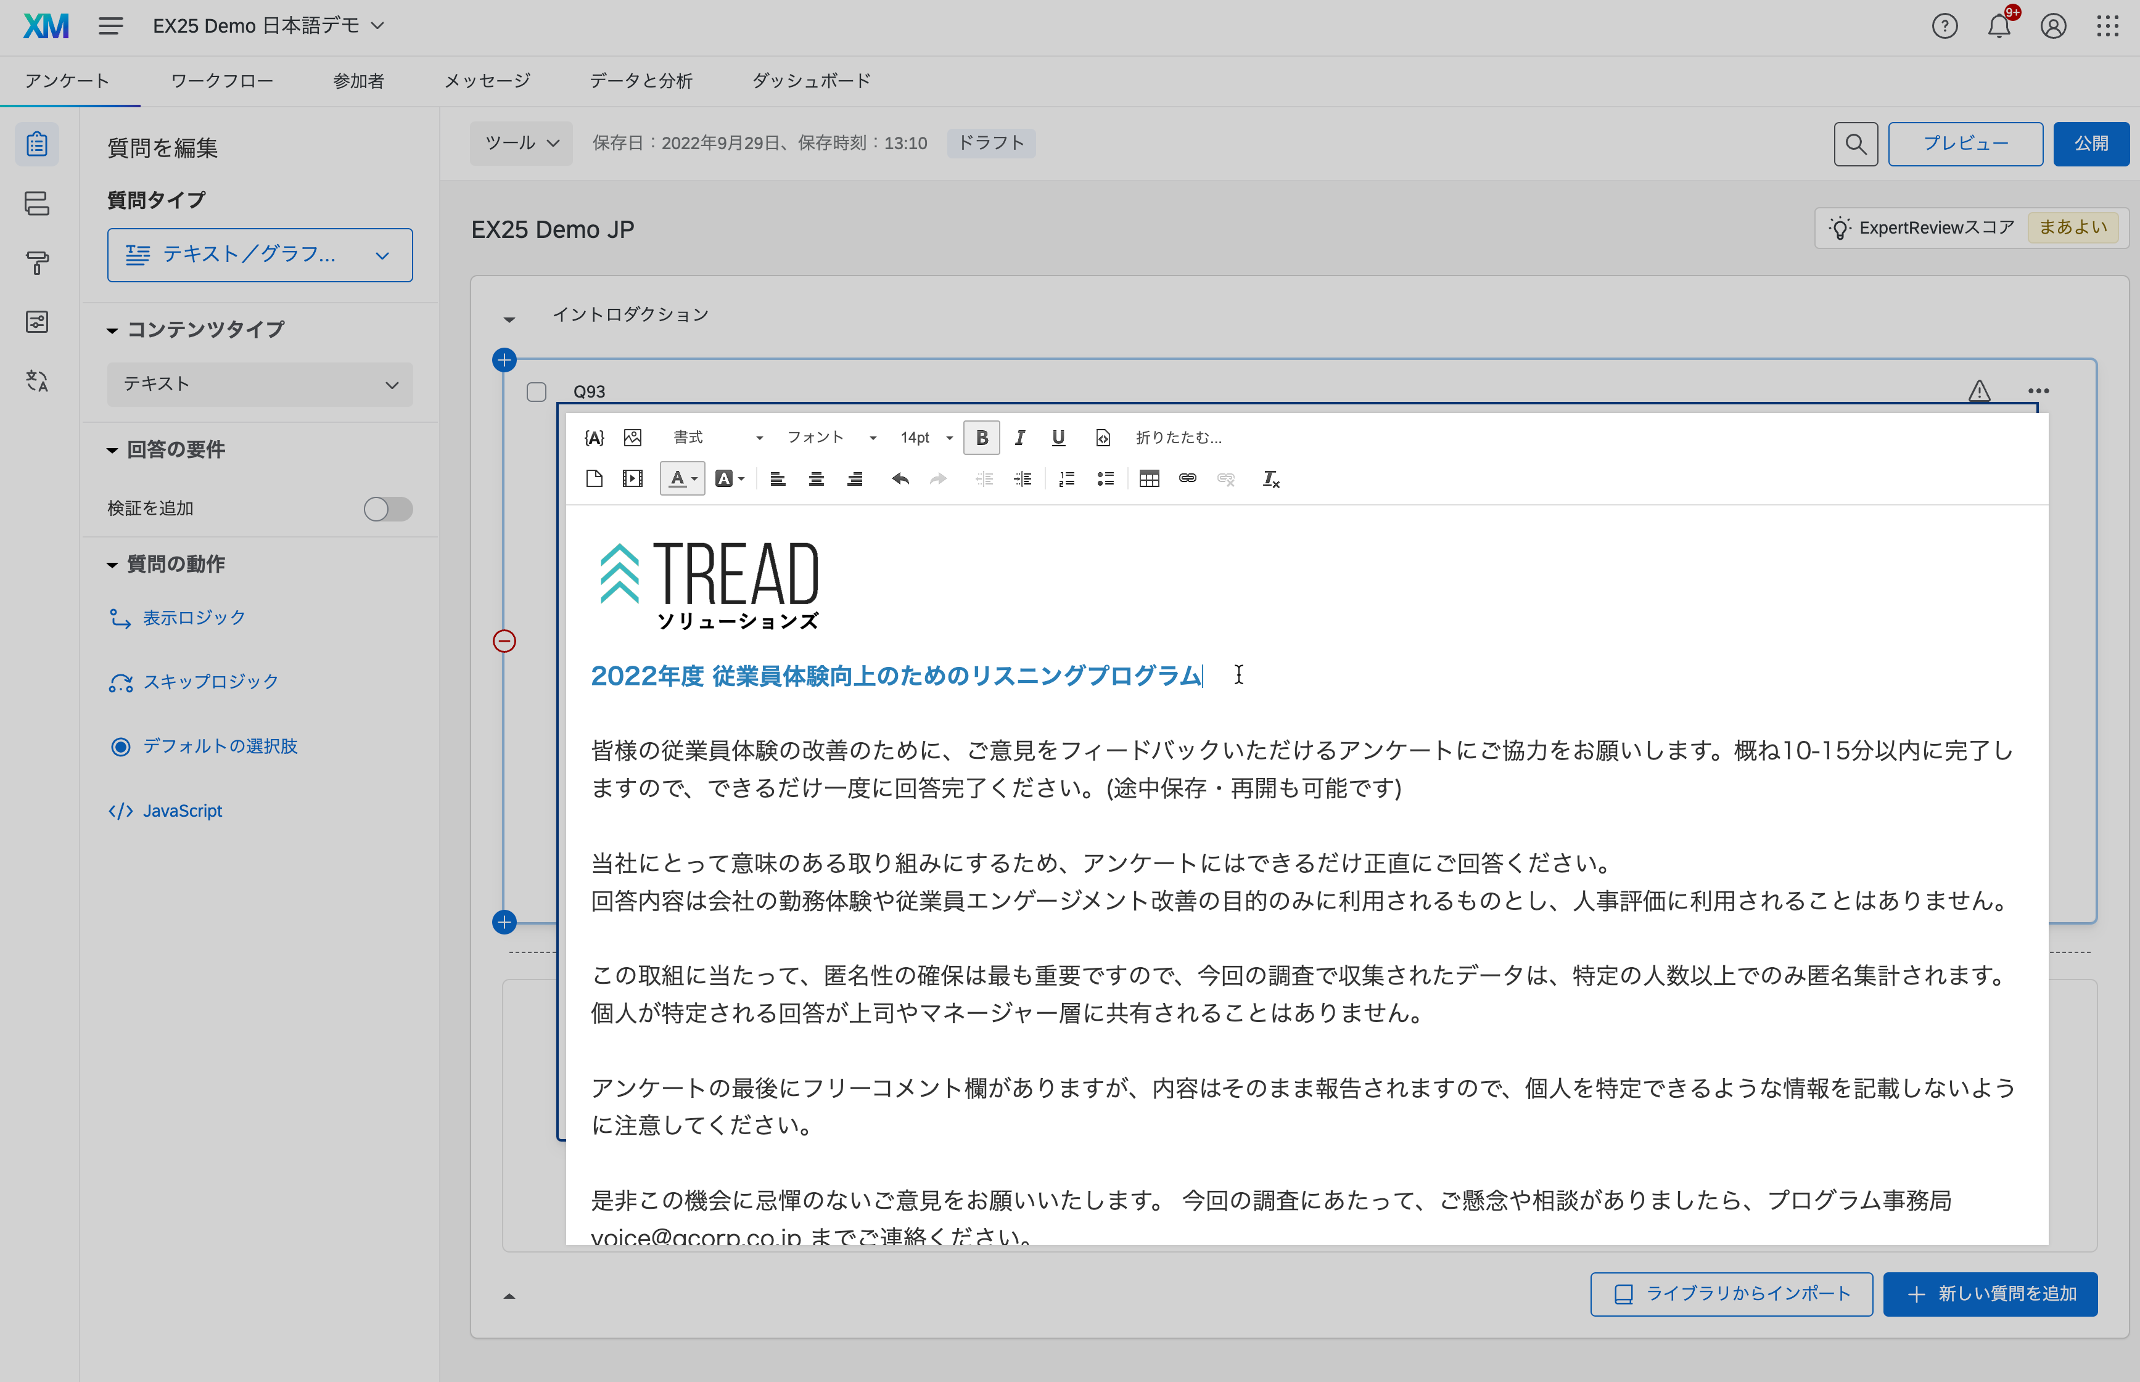The width and height of the screenshot is (2140, 1382).
Task: Click the red minus remove question circle
Action: 504,640
